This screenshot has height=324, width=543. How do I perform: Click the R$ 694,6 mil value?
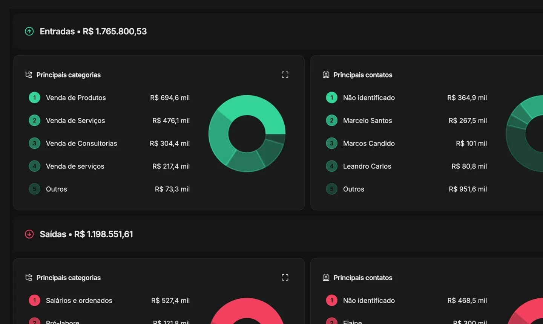170,98
